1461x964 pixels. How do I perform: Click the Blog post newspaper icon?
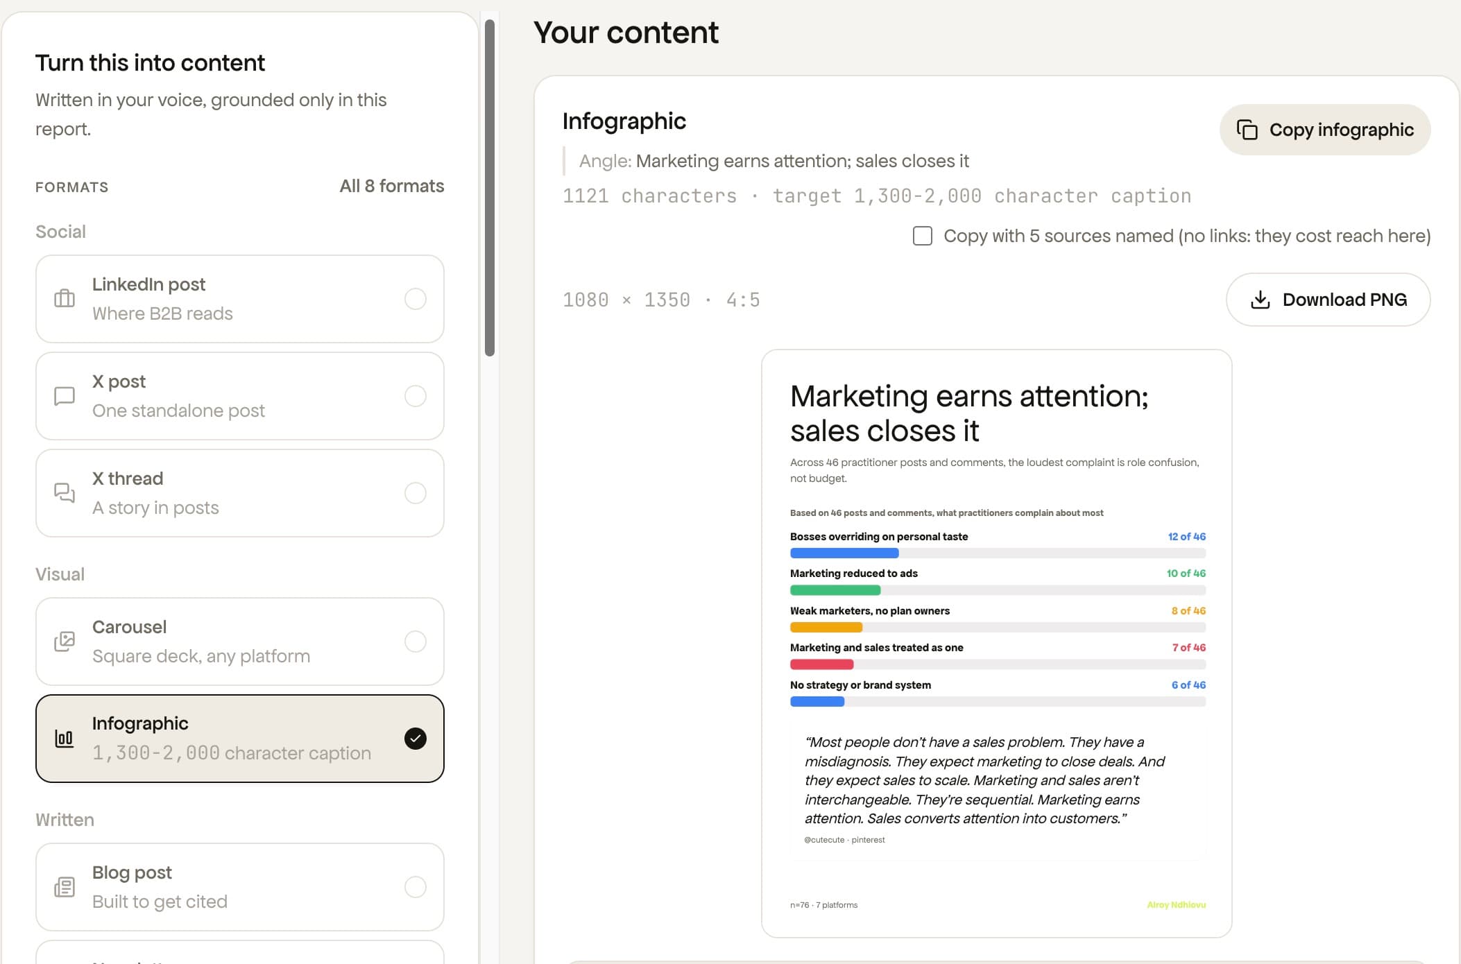point(65,887)
